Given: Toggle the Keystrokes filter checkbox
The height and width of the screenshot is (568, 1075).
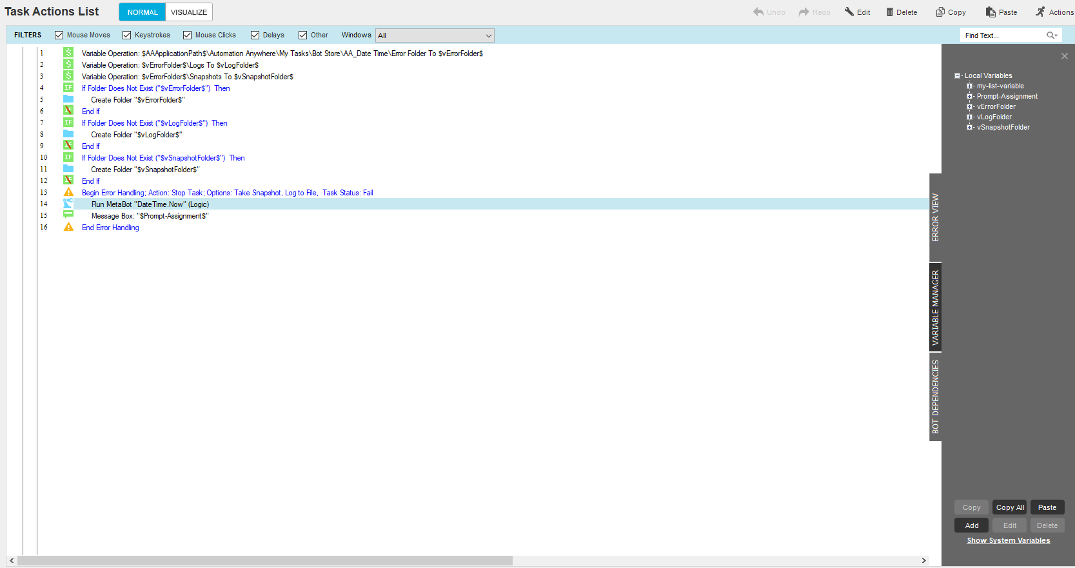Looking at the screenshot, I should (x=126, y=35).
